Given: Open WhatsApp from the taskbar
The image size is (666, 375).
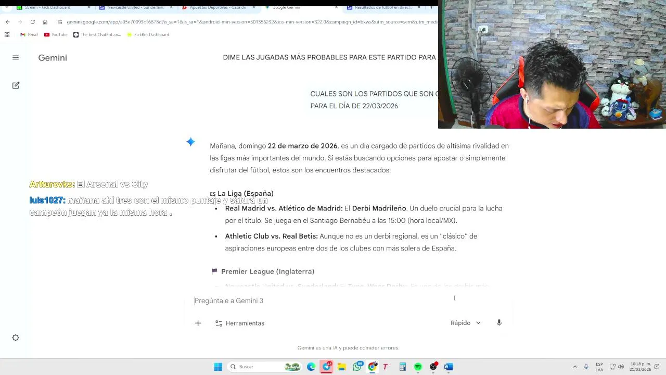Looking at the screenshot, I should tap(357, 367).
